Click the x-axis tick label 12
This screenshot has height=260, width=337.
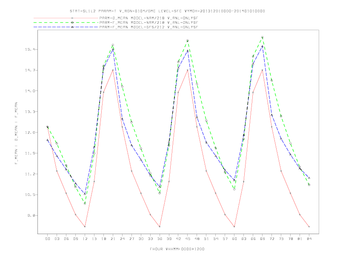click(x=85, y=239)
